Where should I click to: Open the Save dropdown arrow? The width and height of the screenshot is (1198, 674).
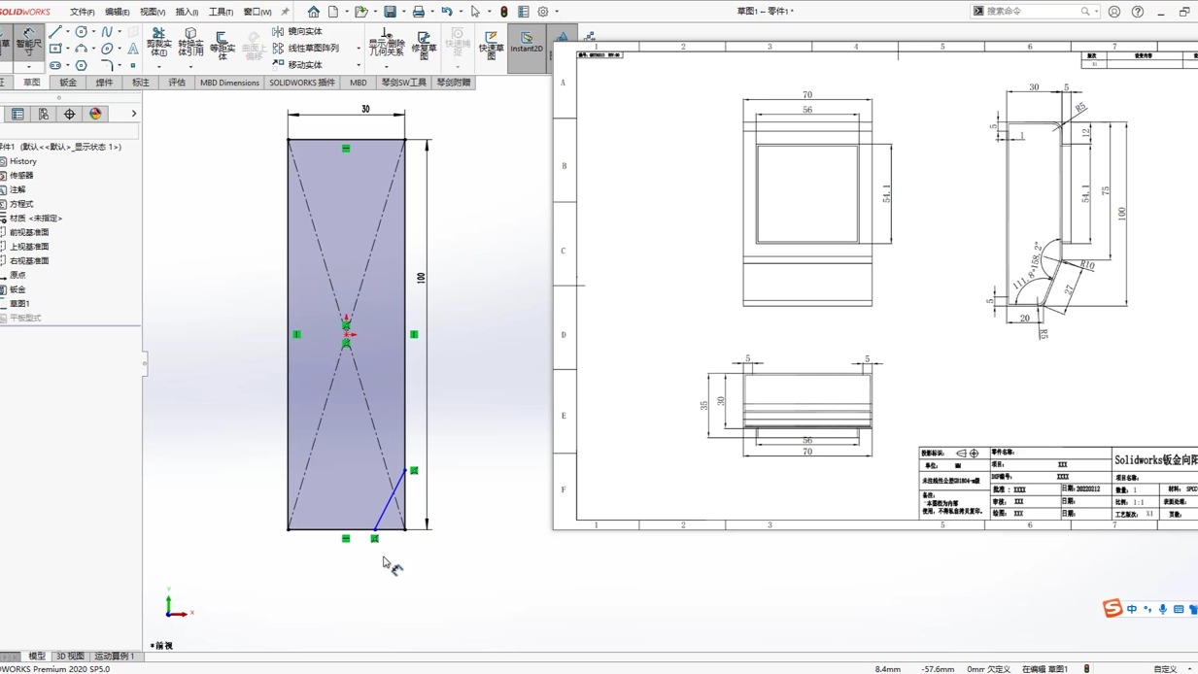(x=402, y=12)
